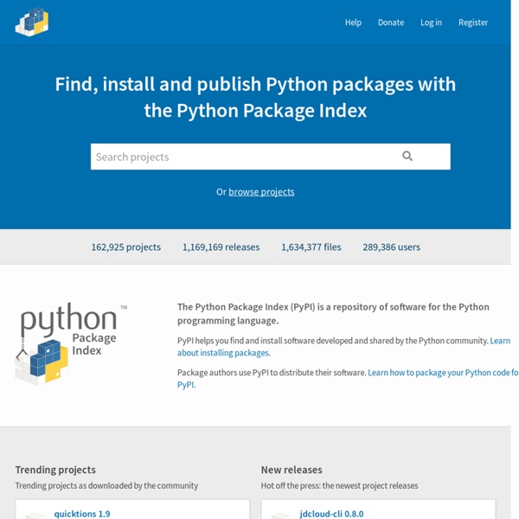Click the PyPI cube logo in header
The height and width of the screenshot is (519, 519).
(32, 22)
